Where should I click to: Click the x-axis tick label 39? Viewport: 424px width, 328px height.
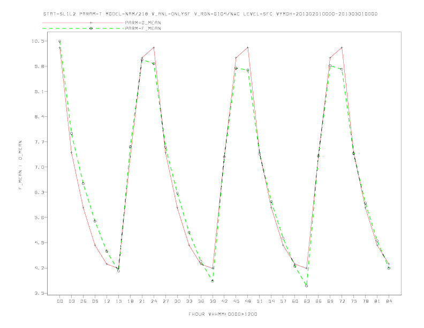point(213,301)
